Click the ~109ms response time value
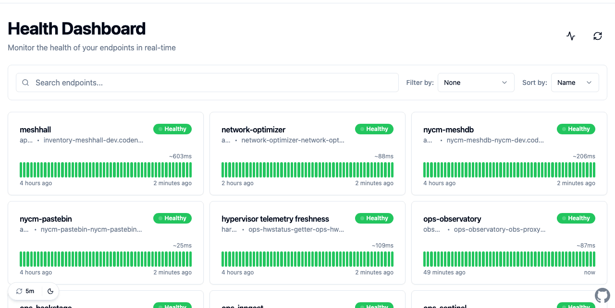Viewport: 615px width, 308px height. click(x=382, y=246)
